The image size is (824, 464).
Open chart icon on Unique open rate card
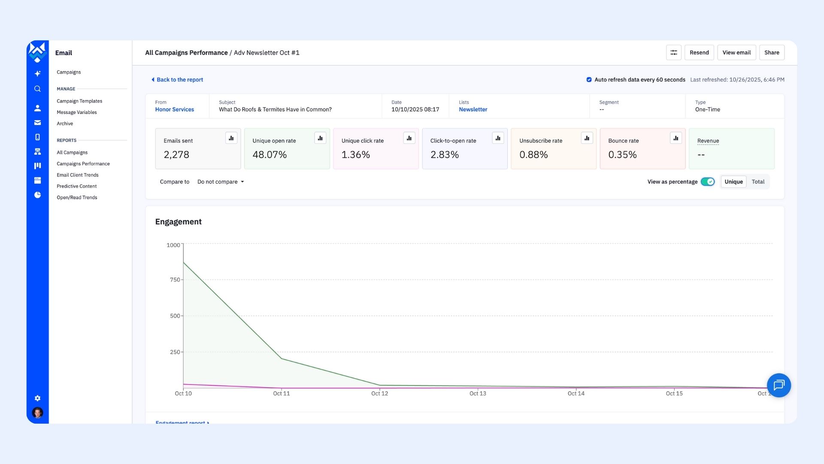pyautogui.click(x=320, y=138)
